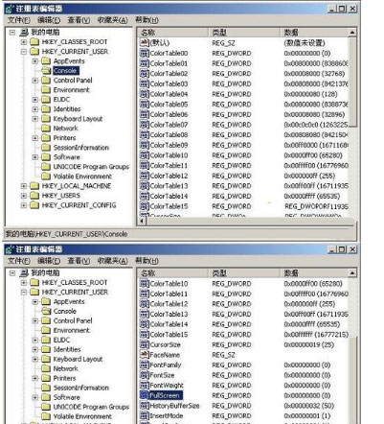Click ColorTable00 DWORD icon in top window

(x=145, y=53)
